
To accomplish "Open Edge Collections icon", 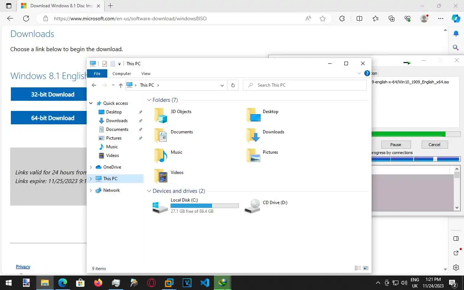I will click(x=391, y=18).
